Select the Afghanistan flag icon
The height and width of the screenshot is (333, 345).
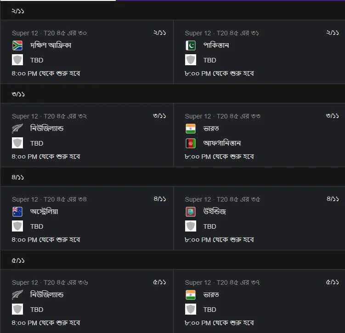click(x=191, y=143)
